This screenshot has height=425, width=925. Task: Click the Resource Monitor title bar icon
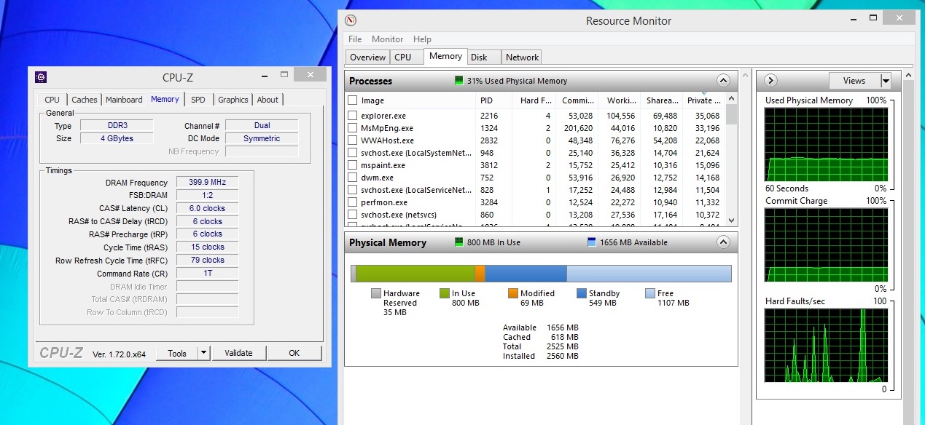351,20
